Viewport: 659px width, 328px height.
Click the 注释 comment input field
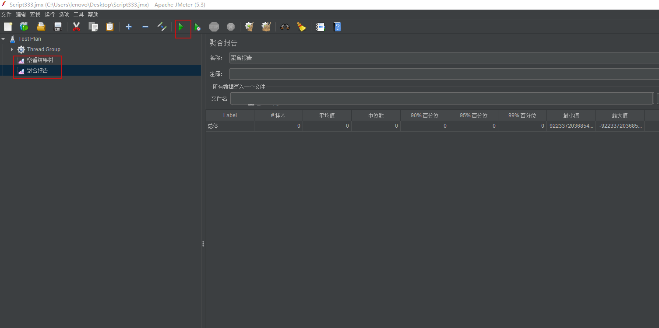click(x=444, y=74)
